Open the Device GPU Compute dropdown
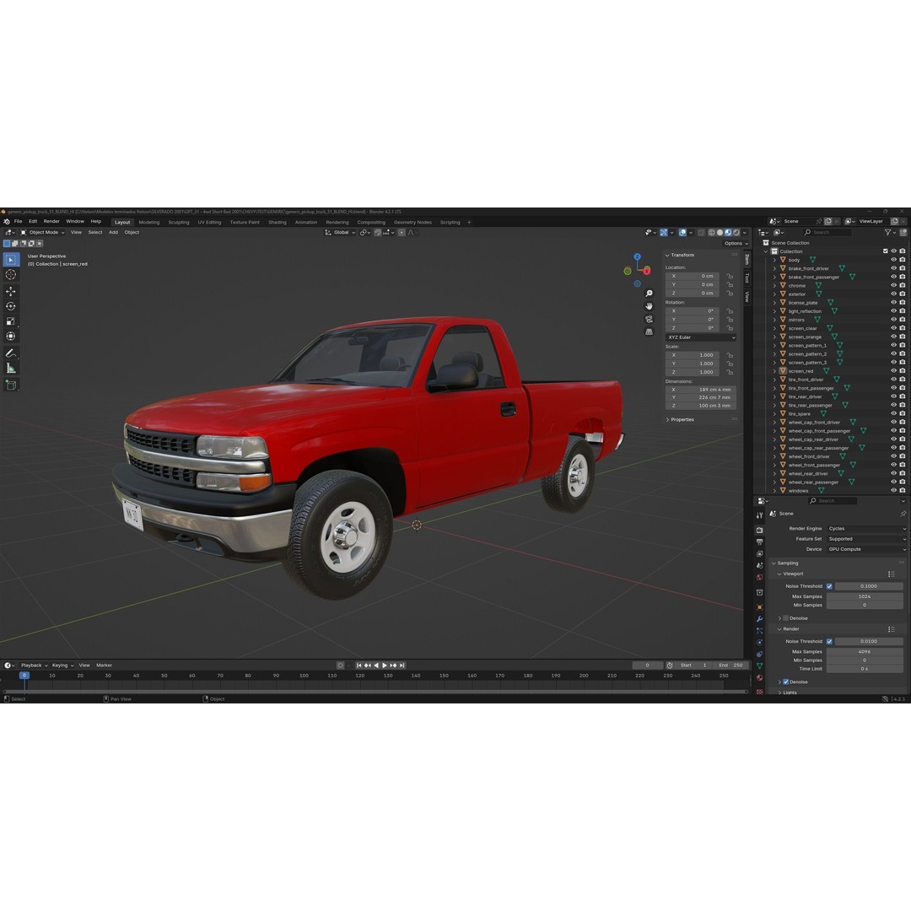Image resolution: width=911 pixels, height=911 pixels. (x=866, y=549)
